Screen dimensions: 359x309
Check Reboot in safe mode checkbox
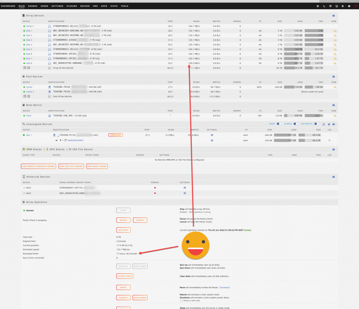click(181, 300)
